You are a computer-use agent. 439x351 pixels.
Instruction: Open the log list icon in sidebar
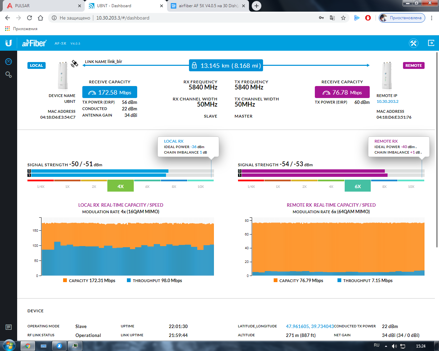(x=9, y=327)
